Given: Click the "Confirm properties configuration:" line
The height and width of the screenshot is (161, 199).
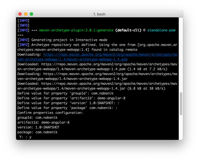Looking at the screenshot, I should [x=50, y=112].
